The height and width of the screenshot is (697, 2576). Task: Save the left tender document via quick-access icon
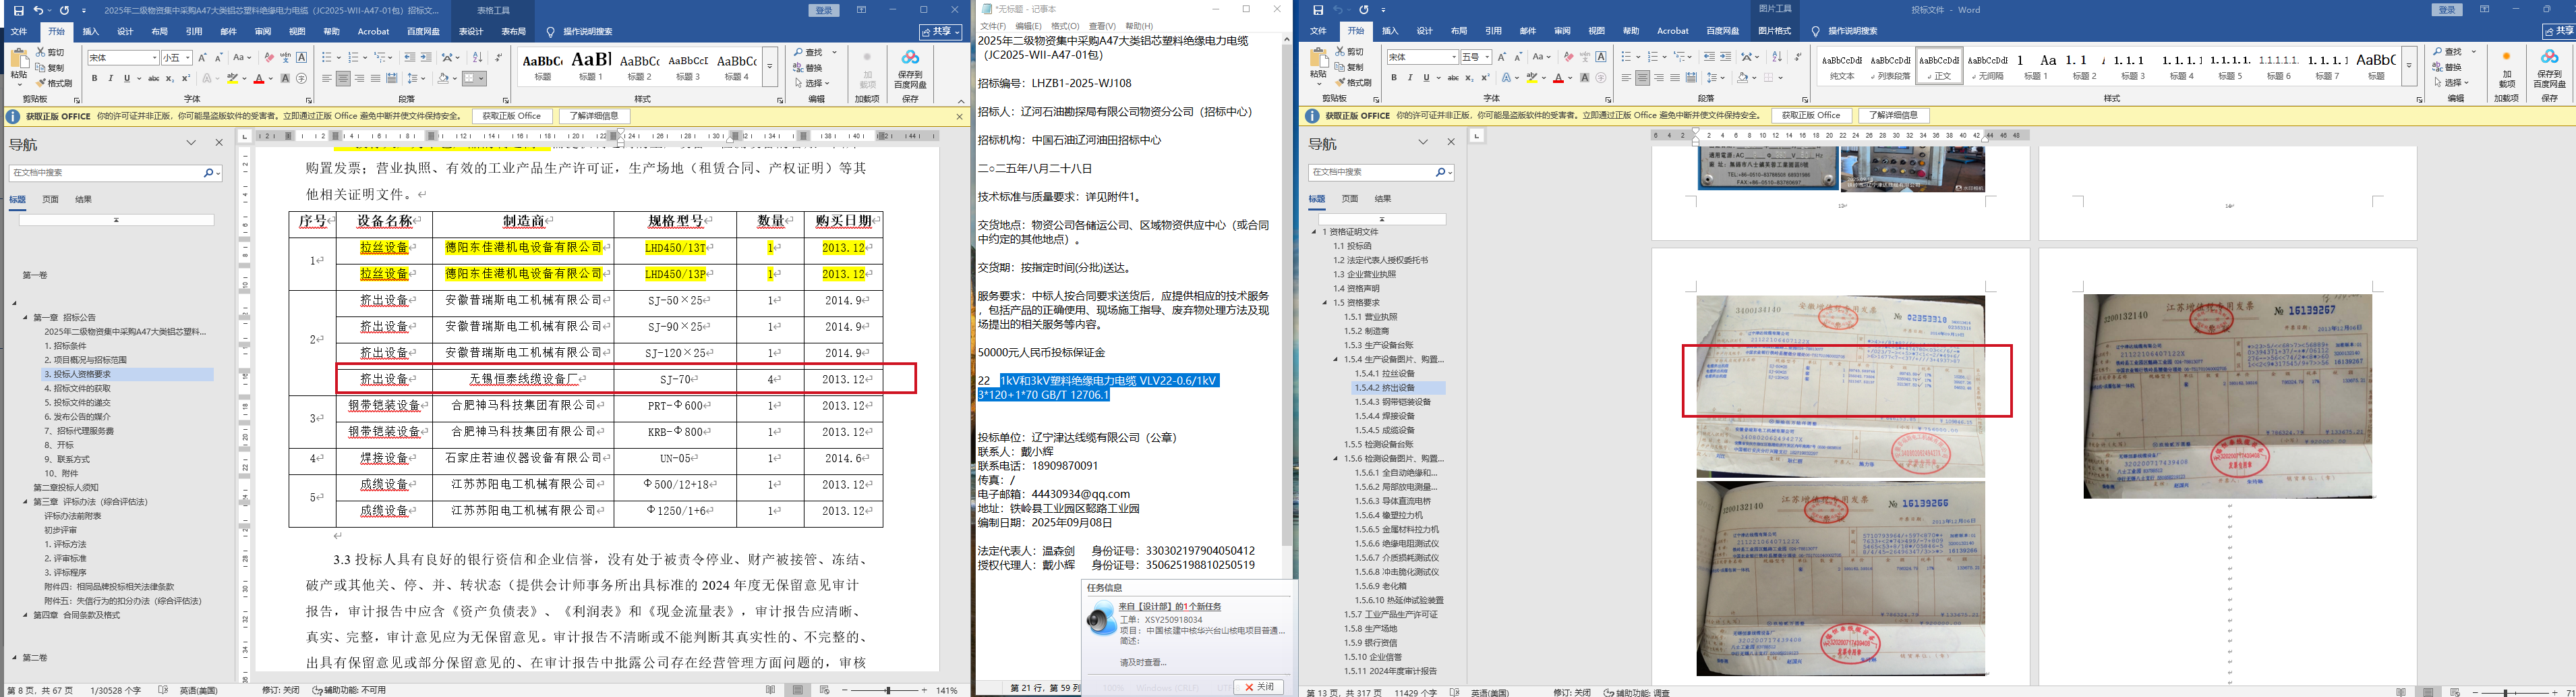point(18,10)
